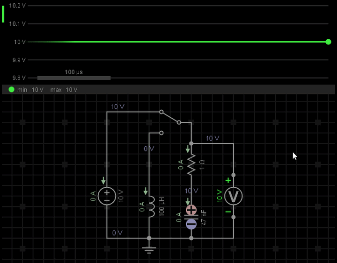Click the "min 10 V" readout

click(x=30, y=90)
